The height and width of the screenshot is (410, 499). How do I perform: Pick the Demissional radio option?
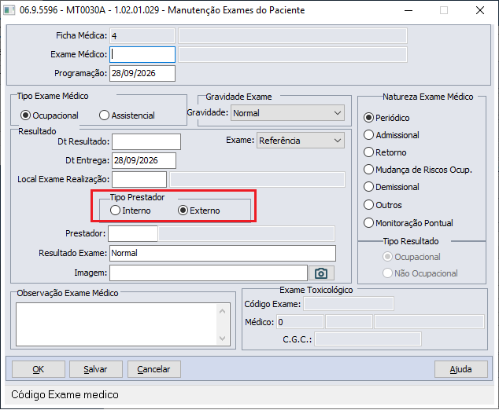point(391,187)
